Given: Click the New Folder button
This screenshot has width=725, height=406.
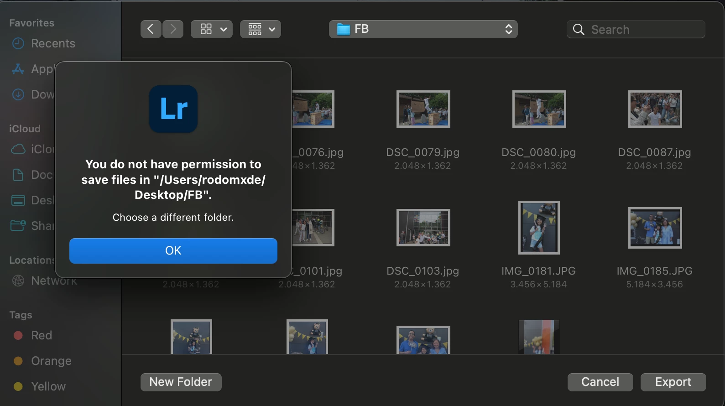Looking at the screenshot, I should 181,382.
